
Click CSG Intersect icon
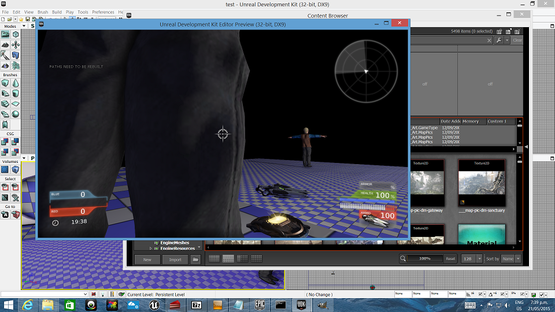pyautogui.click(x=5, y=152)
